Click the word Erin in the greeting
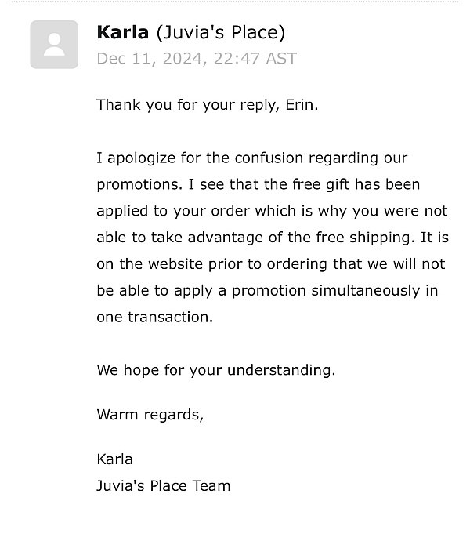The height and width of the screenshot is (541, 470). [x=300, y=104]
